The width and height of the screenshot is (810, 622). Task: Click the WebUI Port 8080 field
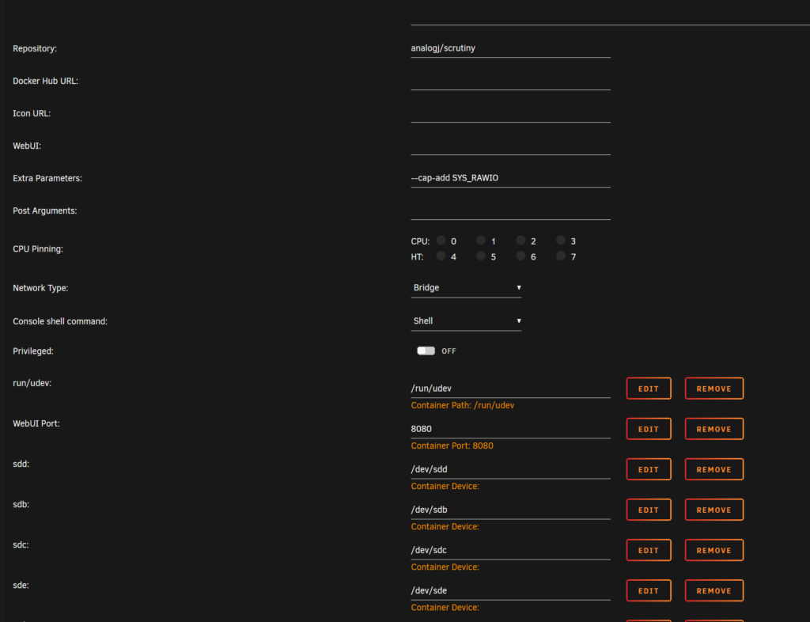tap(510, 429)
